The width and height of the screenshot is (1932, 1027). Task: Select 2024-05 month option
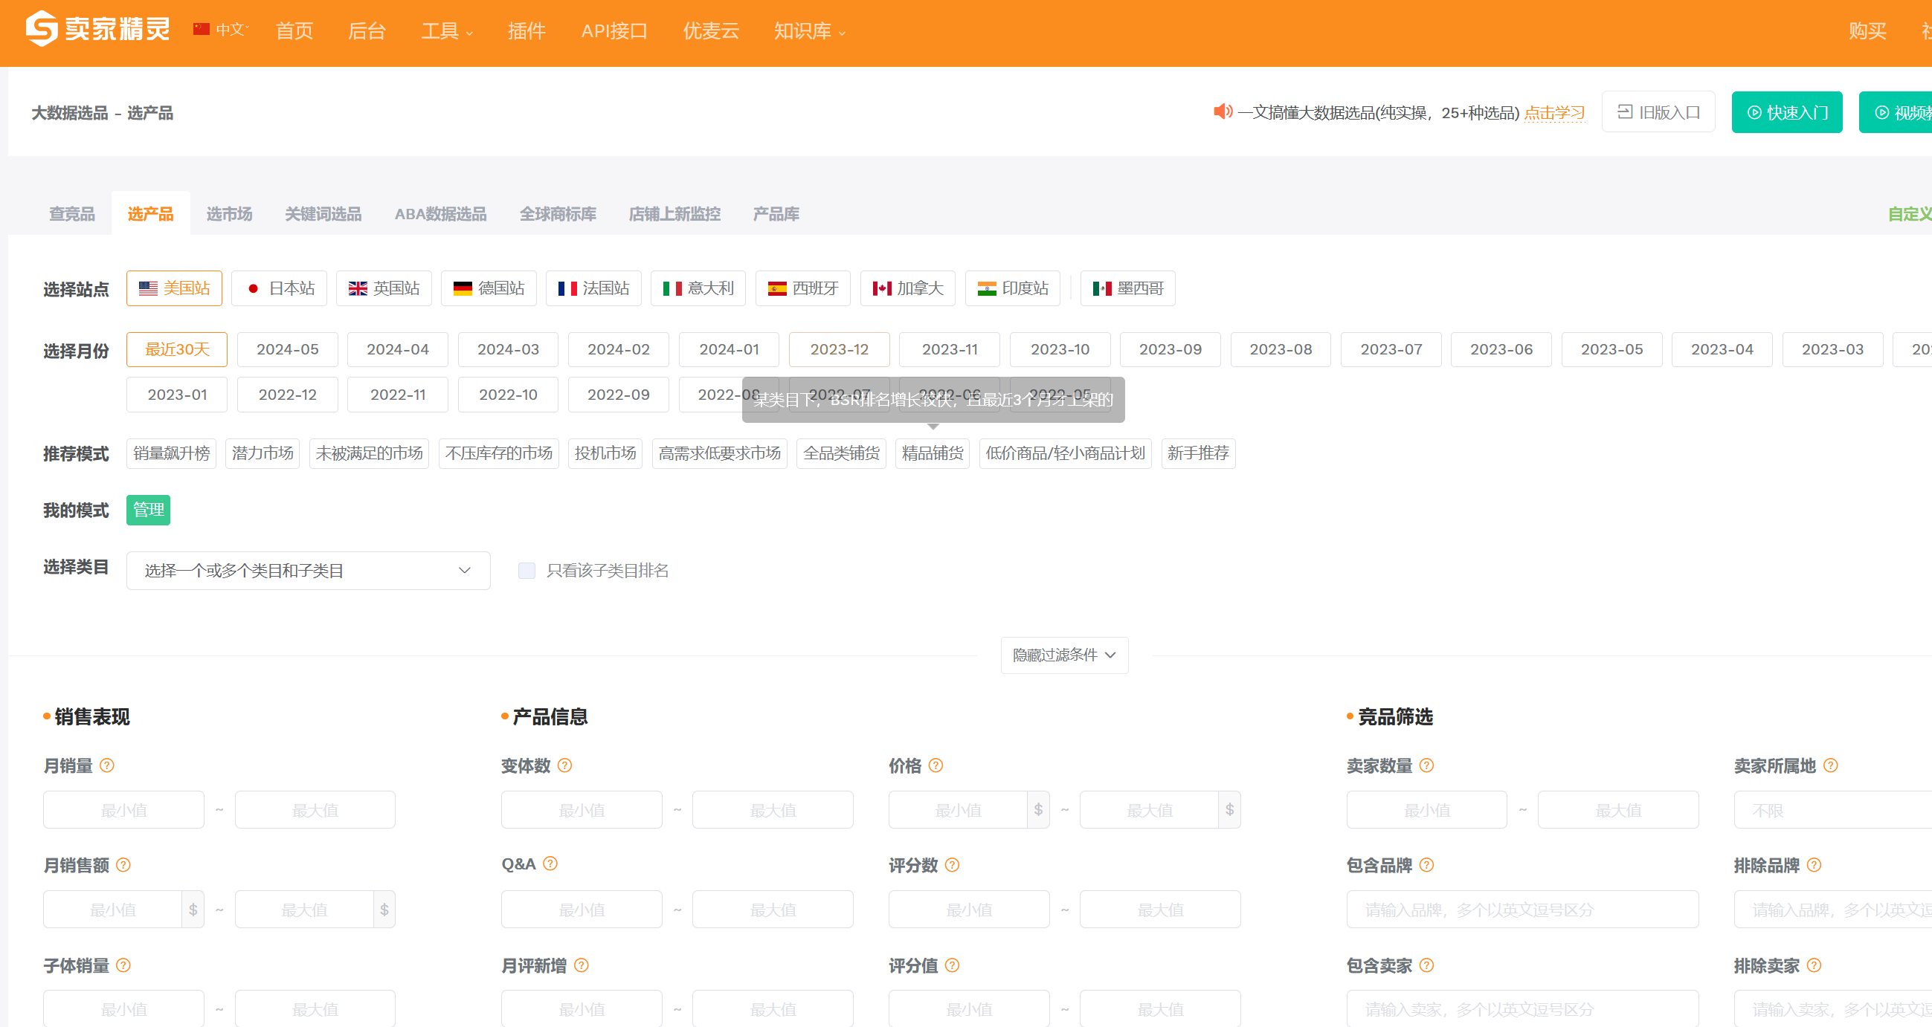[287, 349]
